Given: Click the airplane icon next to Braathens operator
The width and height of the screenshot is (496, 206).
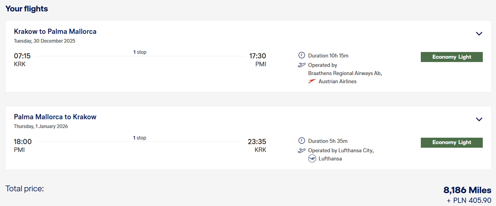Looking at the screenshot, I should coord(302,65).
